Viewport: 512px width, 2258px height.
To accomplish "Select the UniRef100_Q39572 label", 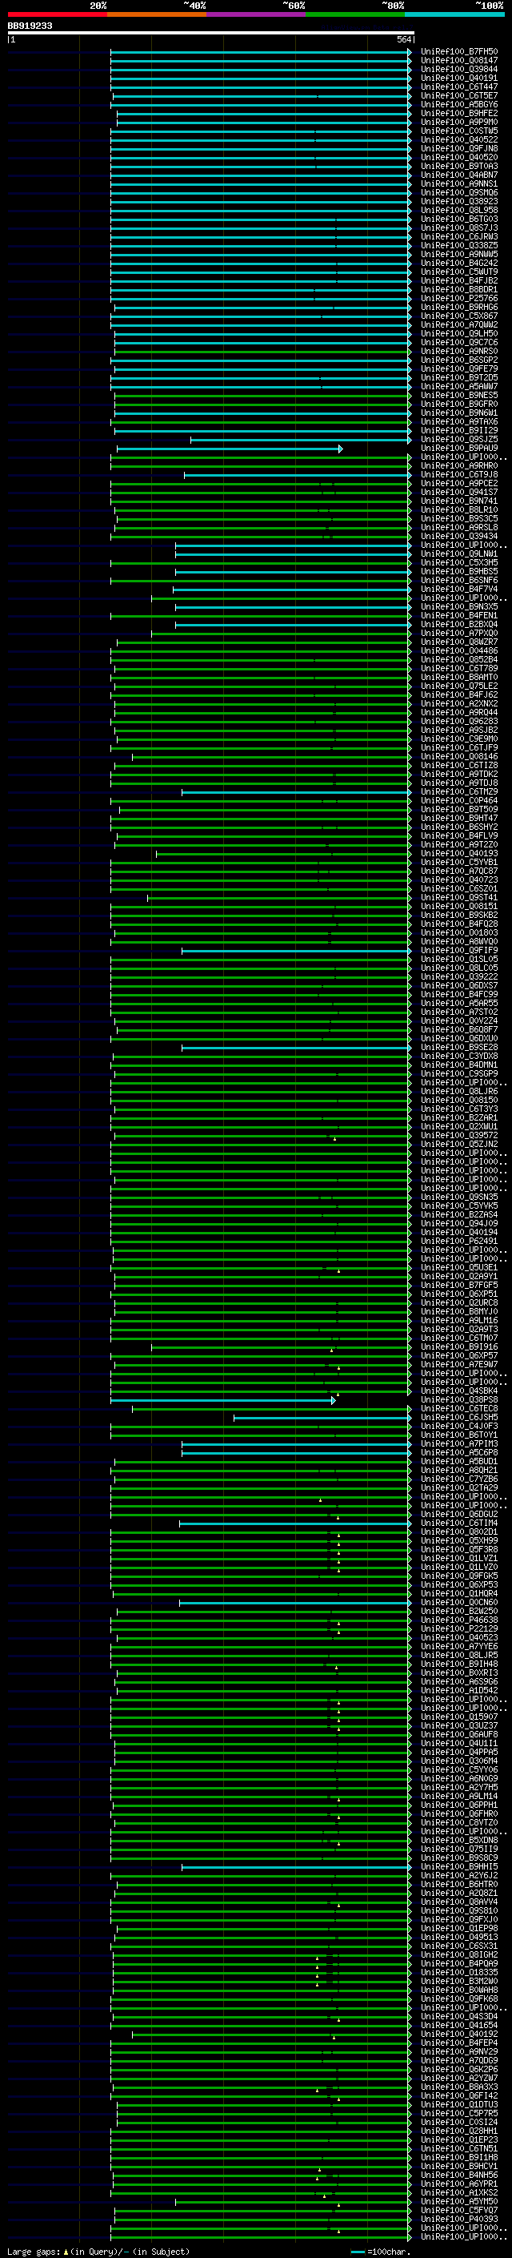I will pos(459,1135).
